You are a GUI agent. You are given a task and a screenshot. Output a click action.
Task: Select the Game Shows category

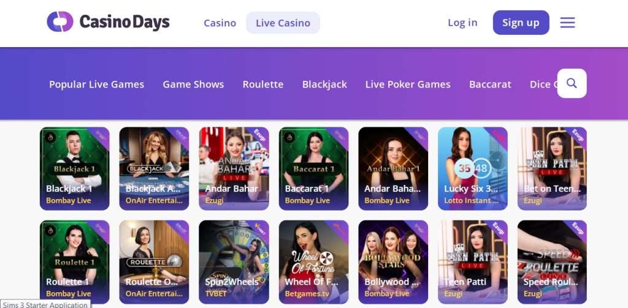(x=193, y=85)
